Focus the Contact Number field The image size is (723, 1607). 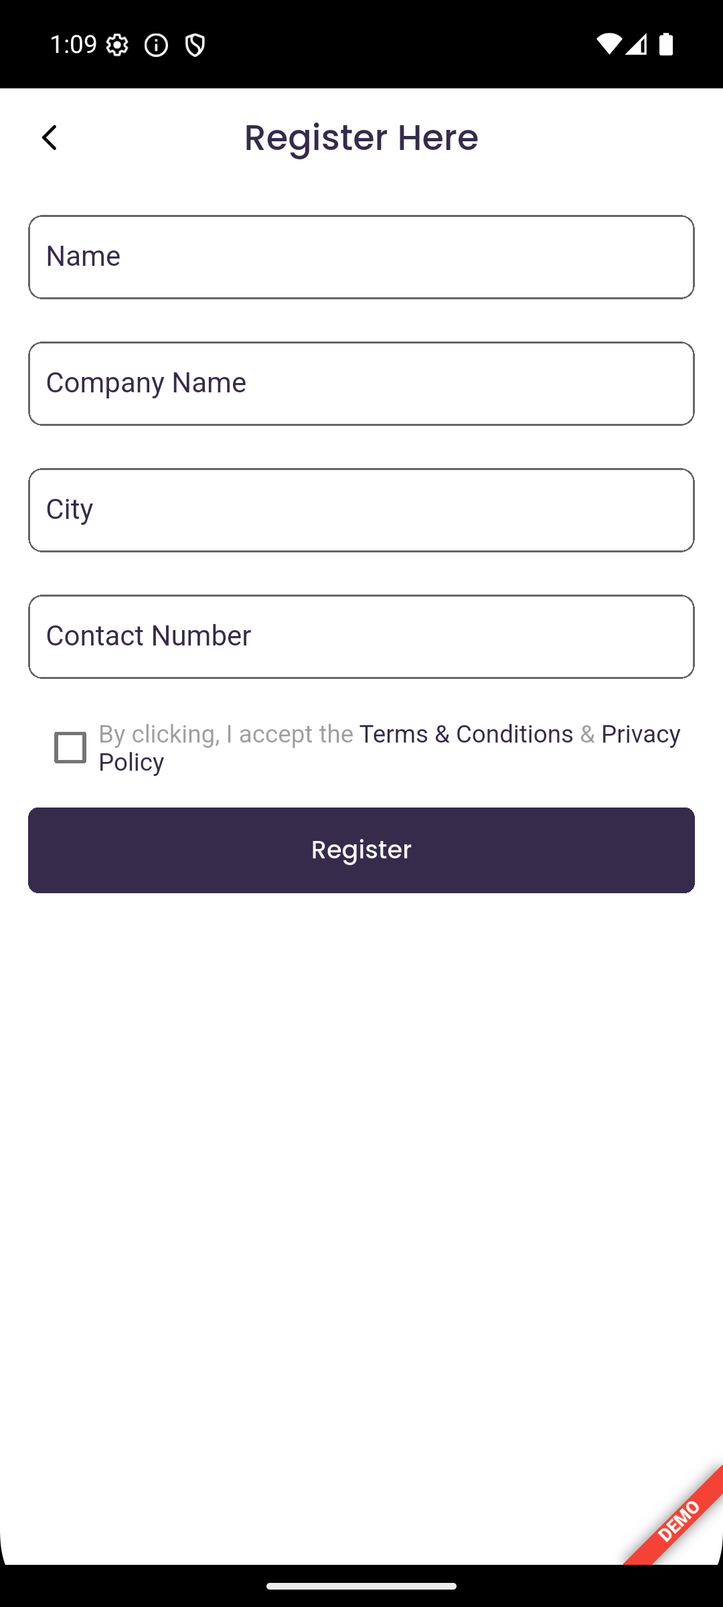[x=361, y=637]
